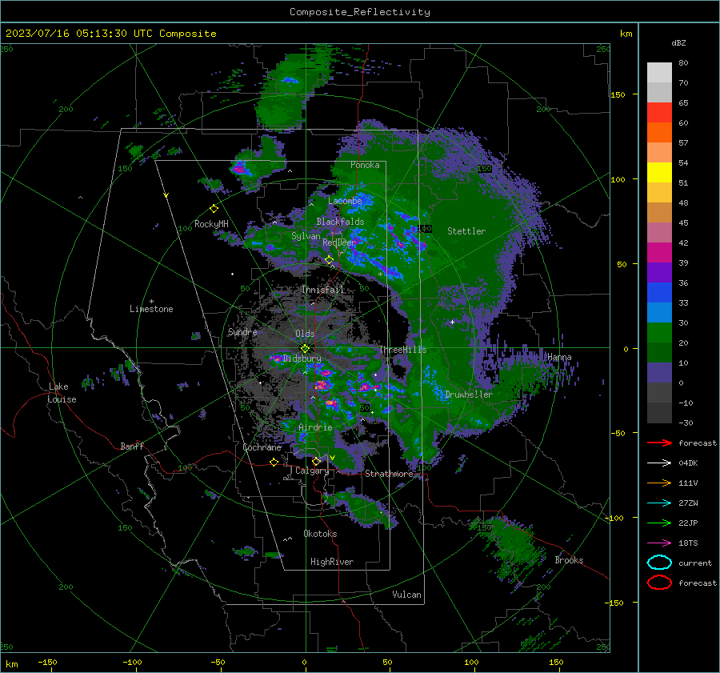Click the cyan 27ZW arrow legend icon
Screen dimensions: 720x673
(659, 503)
